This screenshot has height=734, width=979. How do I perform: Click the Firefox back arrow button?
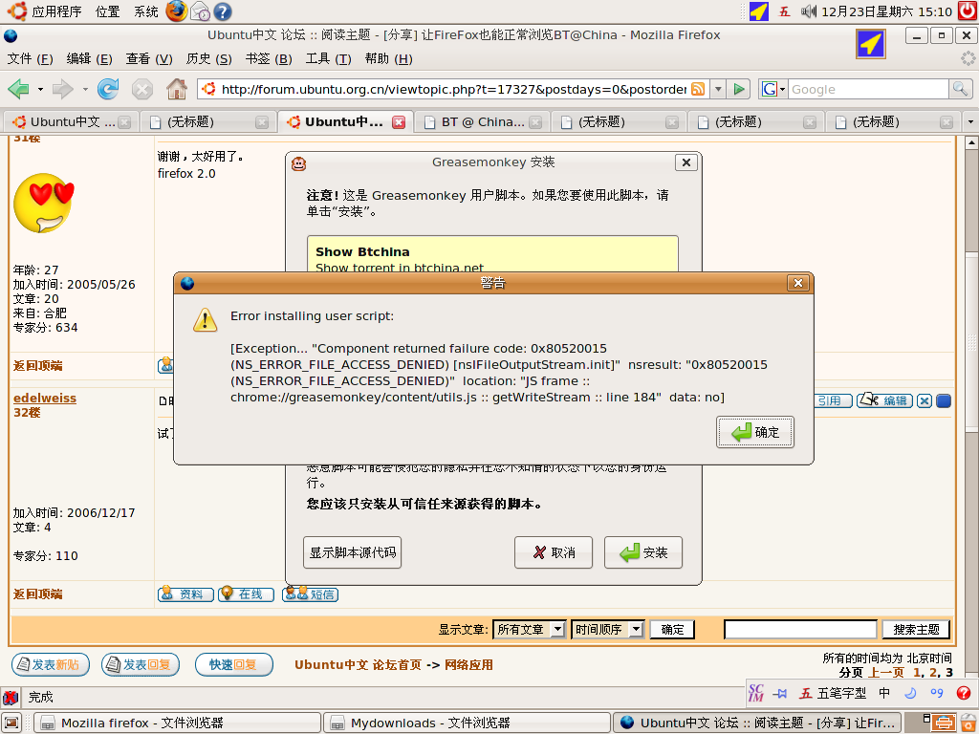(19, 89)
